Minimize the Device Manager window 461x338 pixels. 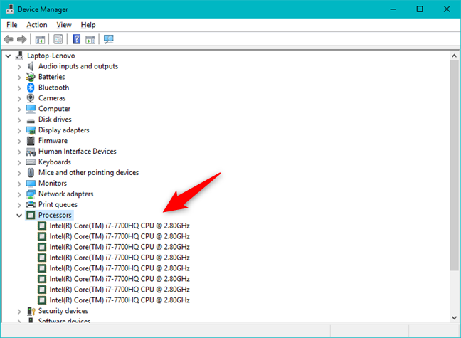(x=393, y=9)
